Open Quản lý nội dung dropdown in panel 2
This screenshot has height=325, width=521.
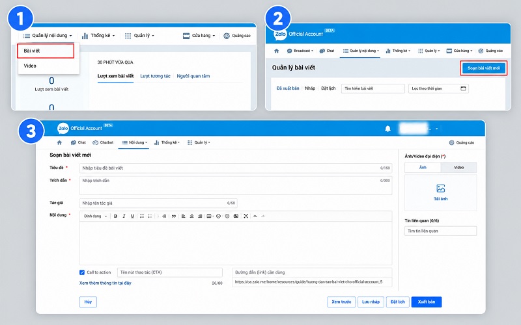(x=361, y=51)
